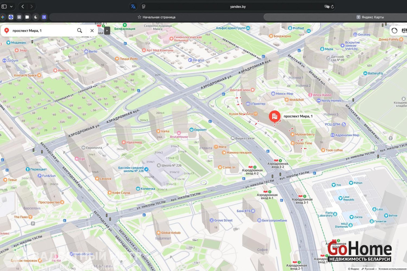Click the Банк ВТБ marker

[253, 211]
